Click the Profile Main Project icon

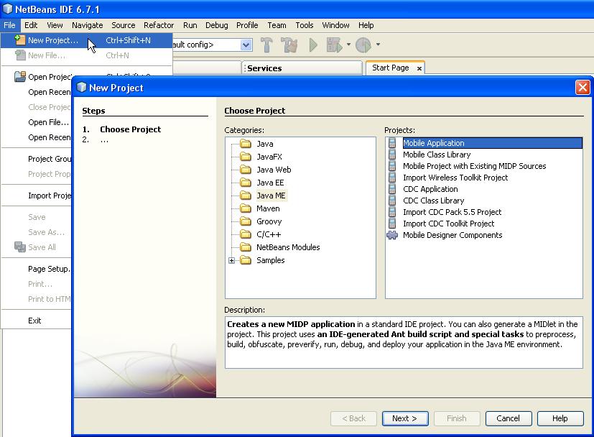pyautogui.click(x=363, y=45)
